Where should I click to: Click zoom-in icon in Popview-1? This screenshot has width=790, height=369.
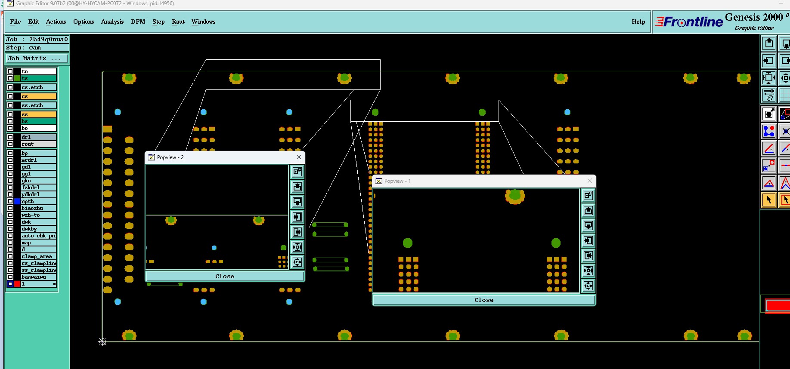(588, 271)
